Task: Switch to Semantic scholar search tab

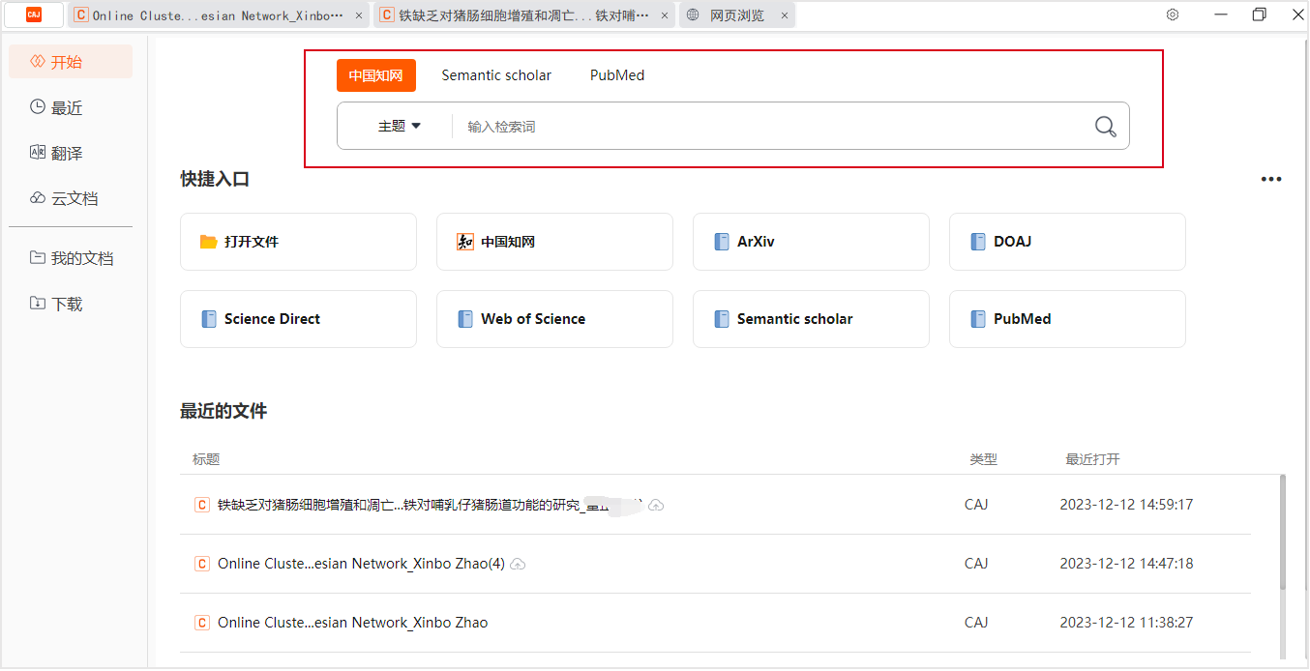Action: pyautogui.click(x=496, y=75)
